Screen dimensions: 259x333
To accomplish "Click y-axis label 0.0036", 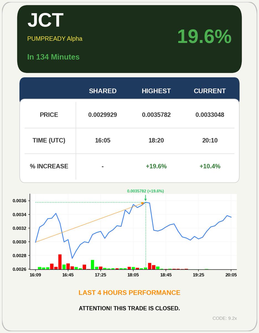I will pyautogui.click(x=19, y=201).
